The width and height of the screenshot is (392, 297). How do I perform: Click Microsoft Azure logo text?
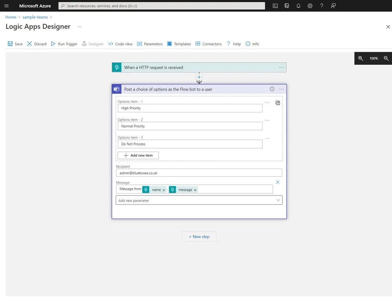tap(35, 6)
